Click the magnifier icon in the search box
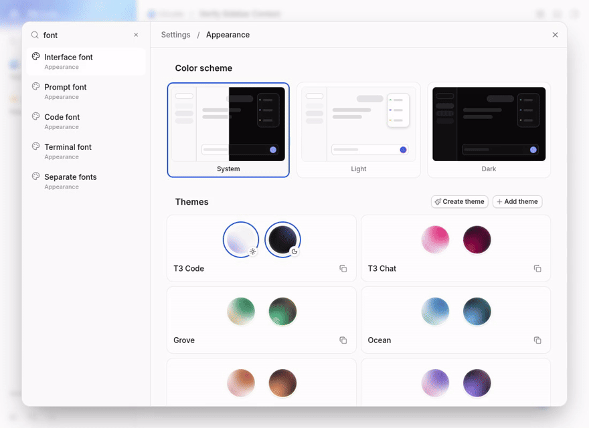Viewport: 589px width, 428px height. [35, 35]
